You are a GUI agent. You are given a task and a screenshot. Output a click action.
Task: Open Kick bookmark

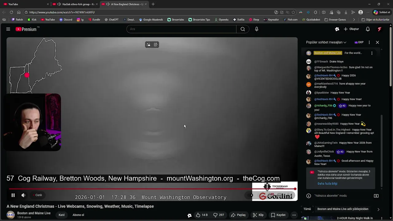pos(32,20)
